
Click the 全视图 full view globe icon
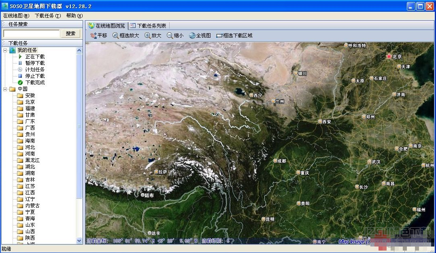199,35
